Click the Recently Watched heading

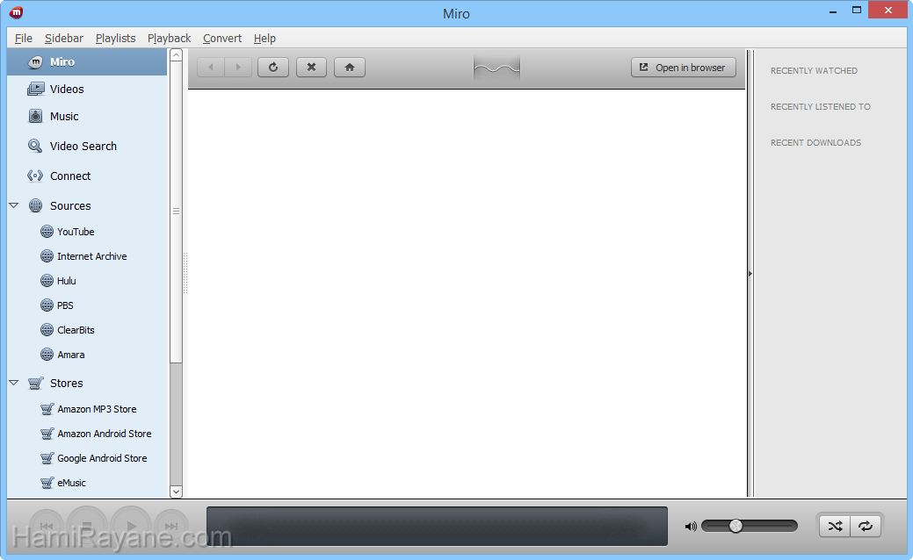pyautogui.click(x=814, y=71)
